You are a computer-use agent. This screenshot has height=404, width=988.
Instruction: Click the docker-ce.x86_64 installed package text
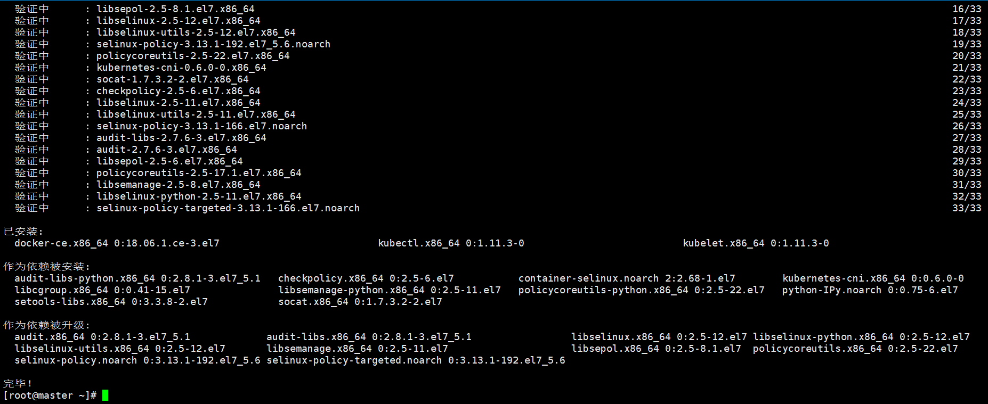pos(117,243)
